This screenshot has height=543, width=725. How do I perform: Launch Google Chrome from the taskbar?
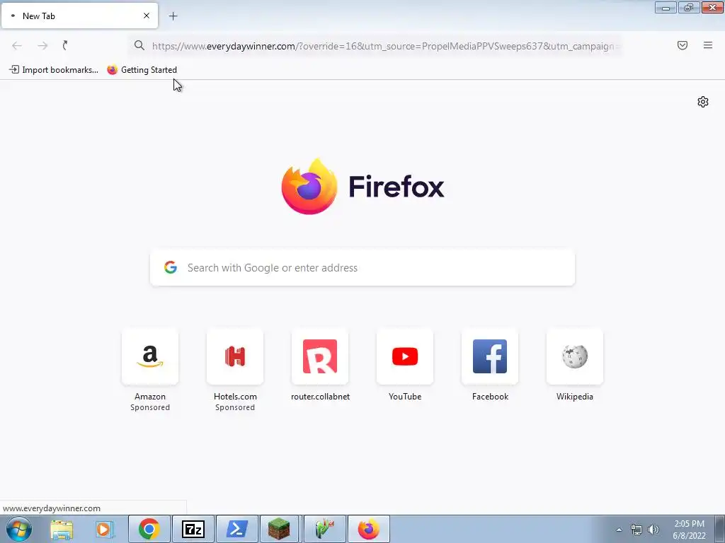[x=149, y=529]
